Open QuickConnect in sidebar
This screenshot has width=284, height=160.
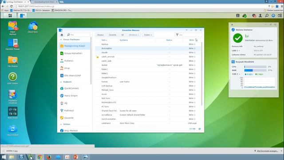pyautogui.click(x=75, y=88)
